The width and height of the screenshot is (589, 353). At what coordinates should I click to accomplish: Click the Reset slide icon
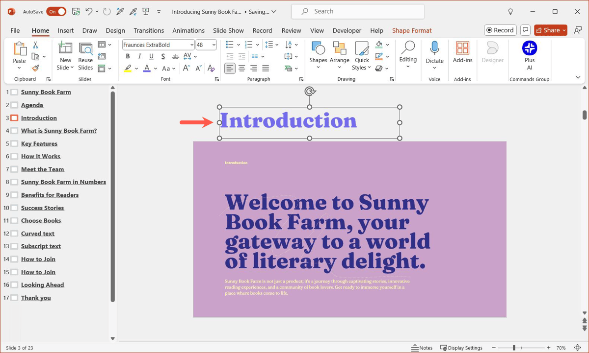coord(102,56)
